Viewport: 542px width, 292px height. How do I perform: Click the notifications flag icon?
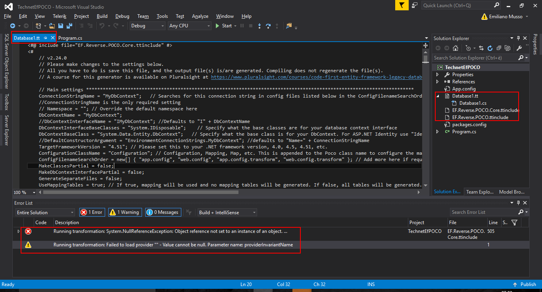(x=402, y=6)
